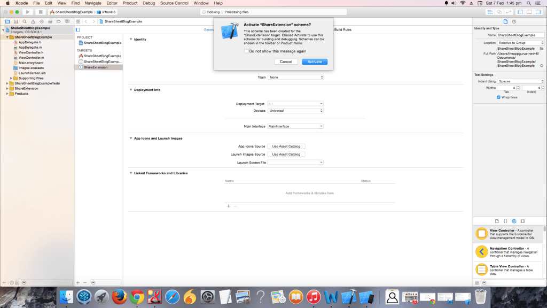Show the Quick Help inspector
The image size is (547, 308).
click(x=514, y=21)
